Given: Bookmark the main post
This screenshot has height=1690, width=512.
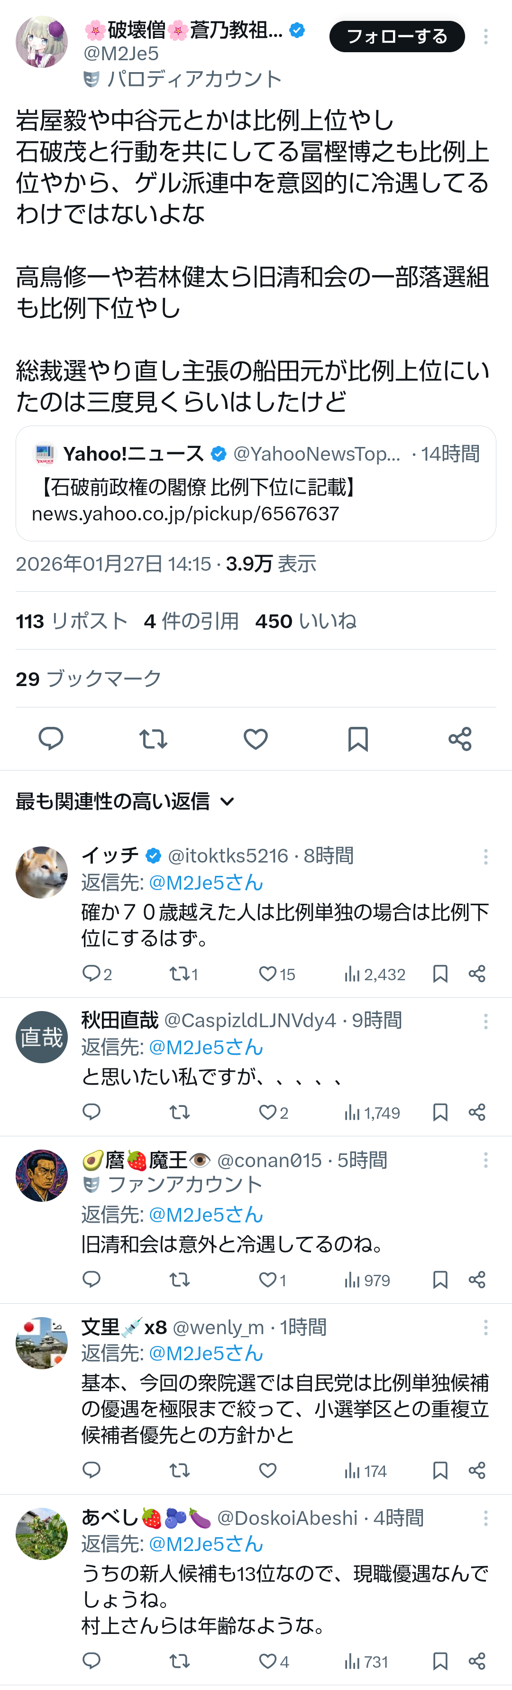Looking at the screenshot, I should pyautogui.click(x=358, y=739).
